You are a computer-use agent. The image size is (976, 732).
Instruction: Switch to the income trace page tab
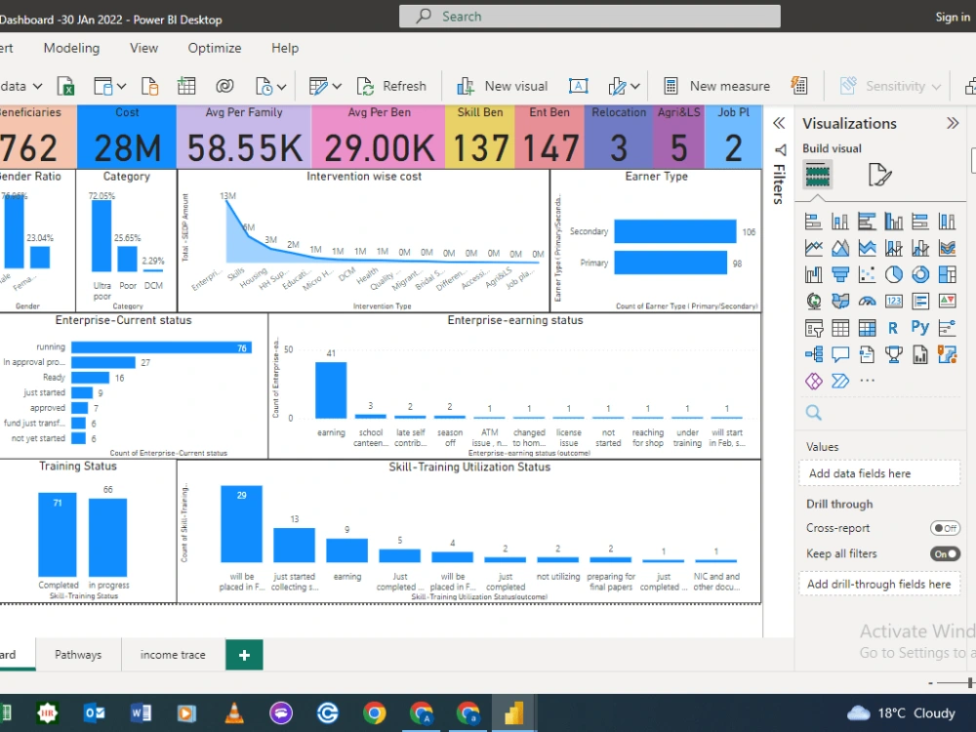173,654
